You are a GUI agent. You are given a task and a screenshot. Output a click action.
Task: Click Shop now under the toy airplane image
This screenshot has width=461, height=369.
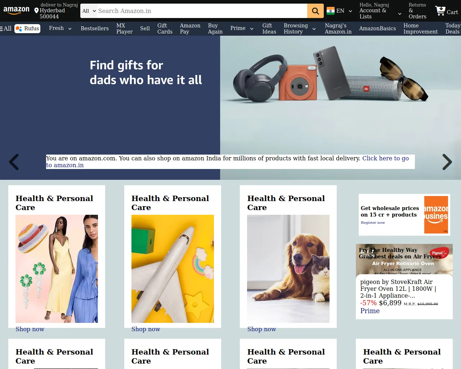point(146,329)
